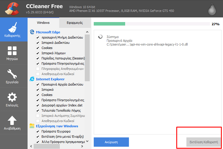
Task: Select the Internet Explorer group header
Action: pos(50,79)
